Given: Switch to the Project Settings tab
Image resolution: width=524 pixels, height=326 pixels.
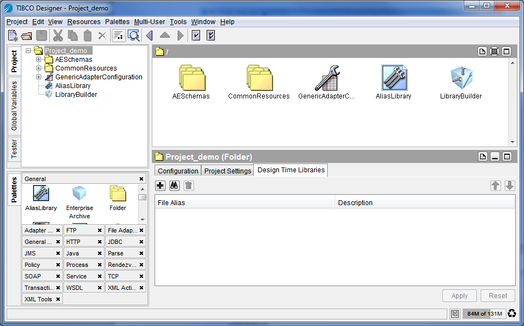Looking at the screenshot, I should pos(227,171).
